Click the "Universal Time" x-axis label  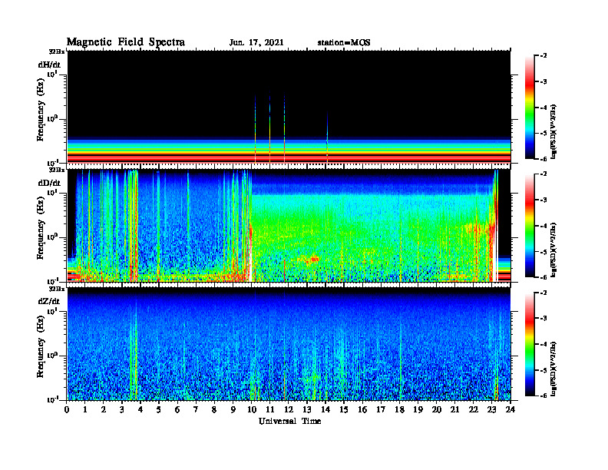tap(290, 421)
